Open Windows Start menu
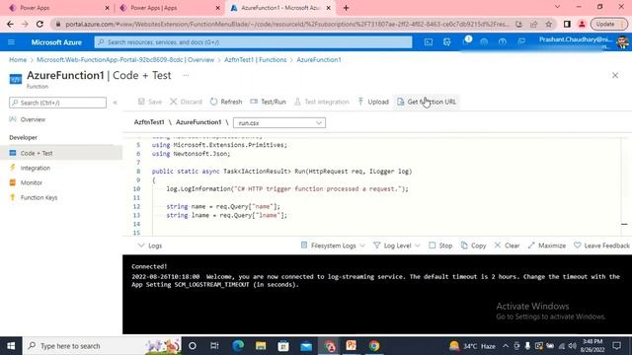The width and height of the screenshot is (632, 355). pyautogui.click(x=11, y=346)
